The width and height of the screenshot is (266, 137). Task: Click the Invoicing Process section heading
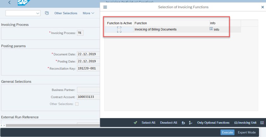pyautogui.click(x=15, y=25)
